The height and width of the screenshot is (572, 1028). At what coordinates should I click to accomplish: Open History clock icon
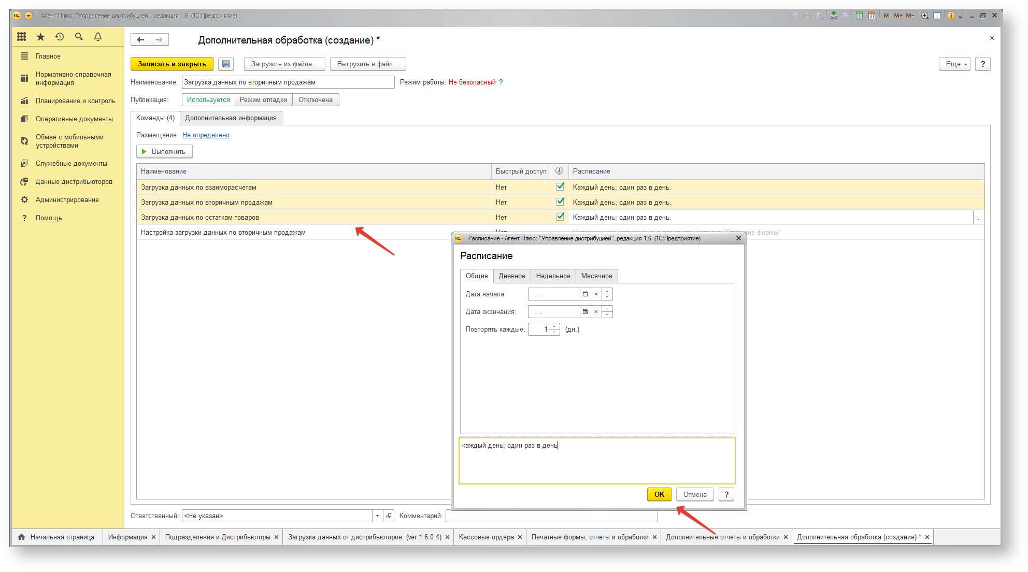pos(60,37)
